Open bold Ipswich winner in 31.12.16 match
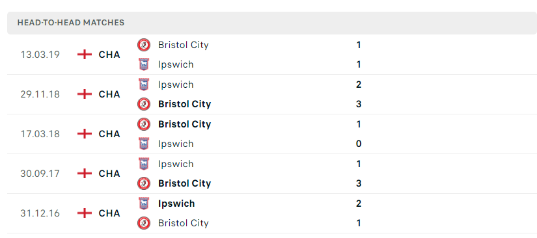Screen dimensions: 537x238 pyautogui.click(x=176, y=204)
